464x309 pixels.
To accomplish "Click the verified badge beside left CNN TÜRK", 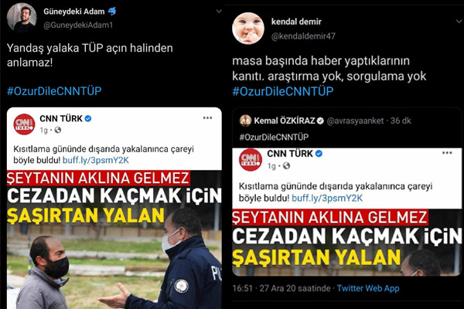I will pos(88,118).
